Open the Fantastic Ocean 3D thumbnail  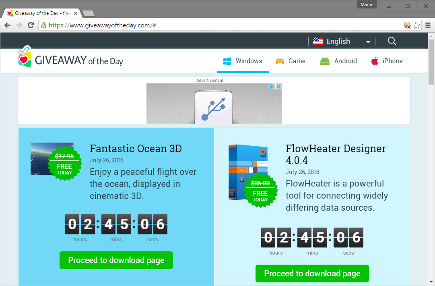click(41, 159)
